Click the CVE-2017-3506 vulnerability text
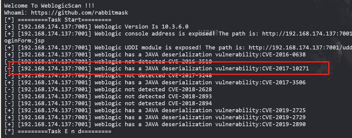This screenshot has width=352, height=138. click(284, 82)
